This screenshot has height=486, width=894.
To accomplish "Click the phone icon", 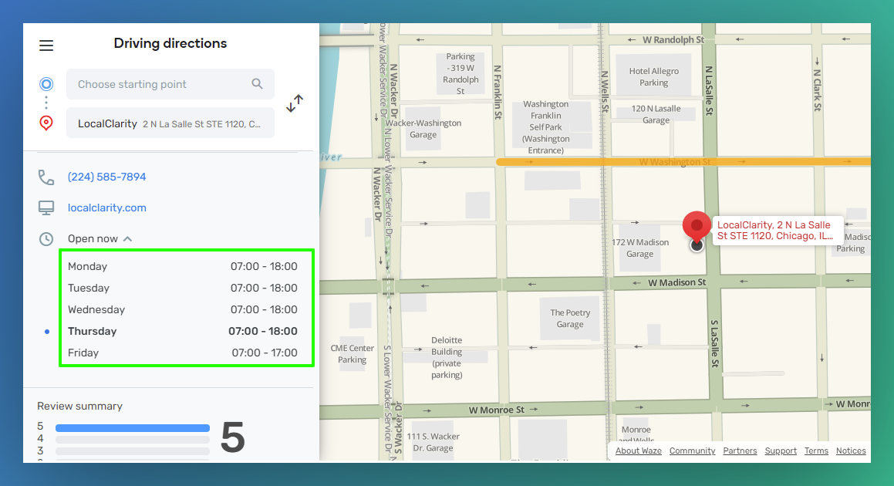I will click(x=46, y=177).
